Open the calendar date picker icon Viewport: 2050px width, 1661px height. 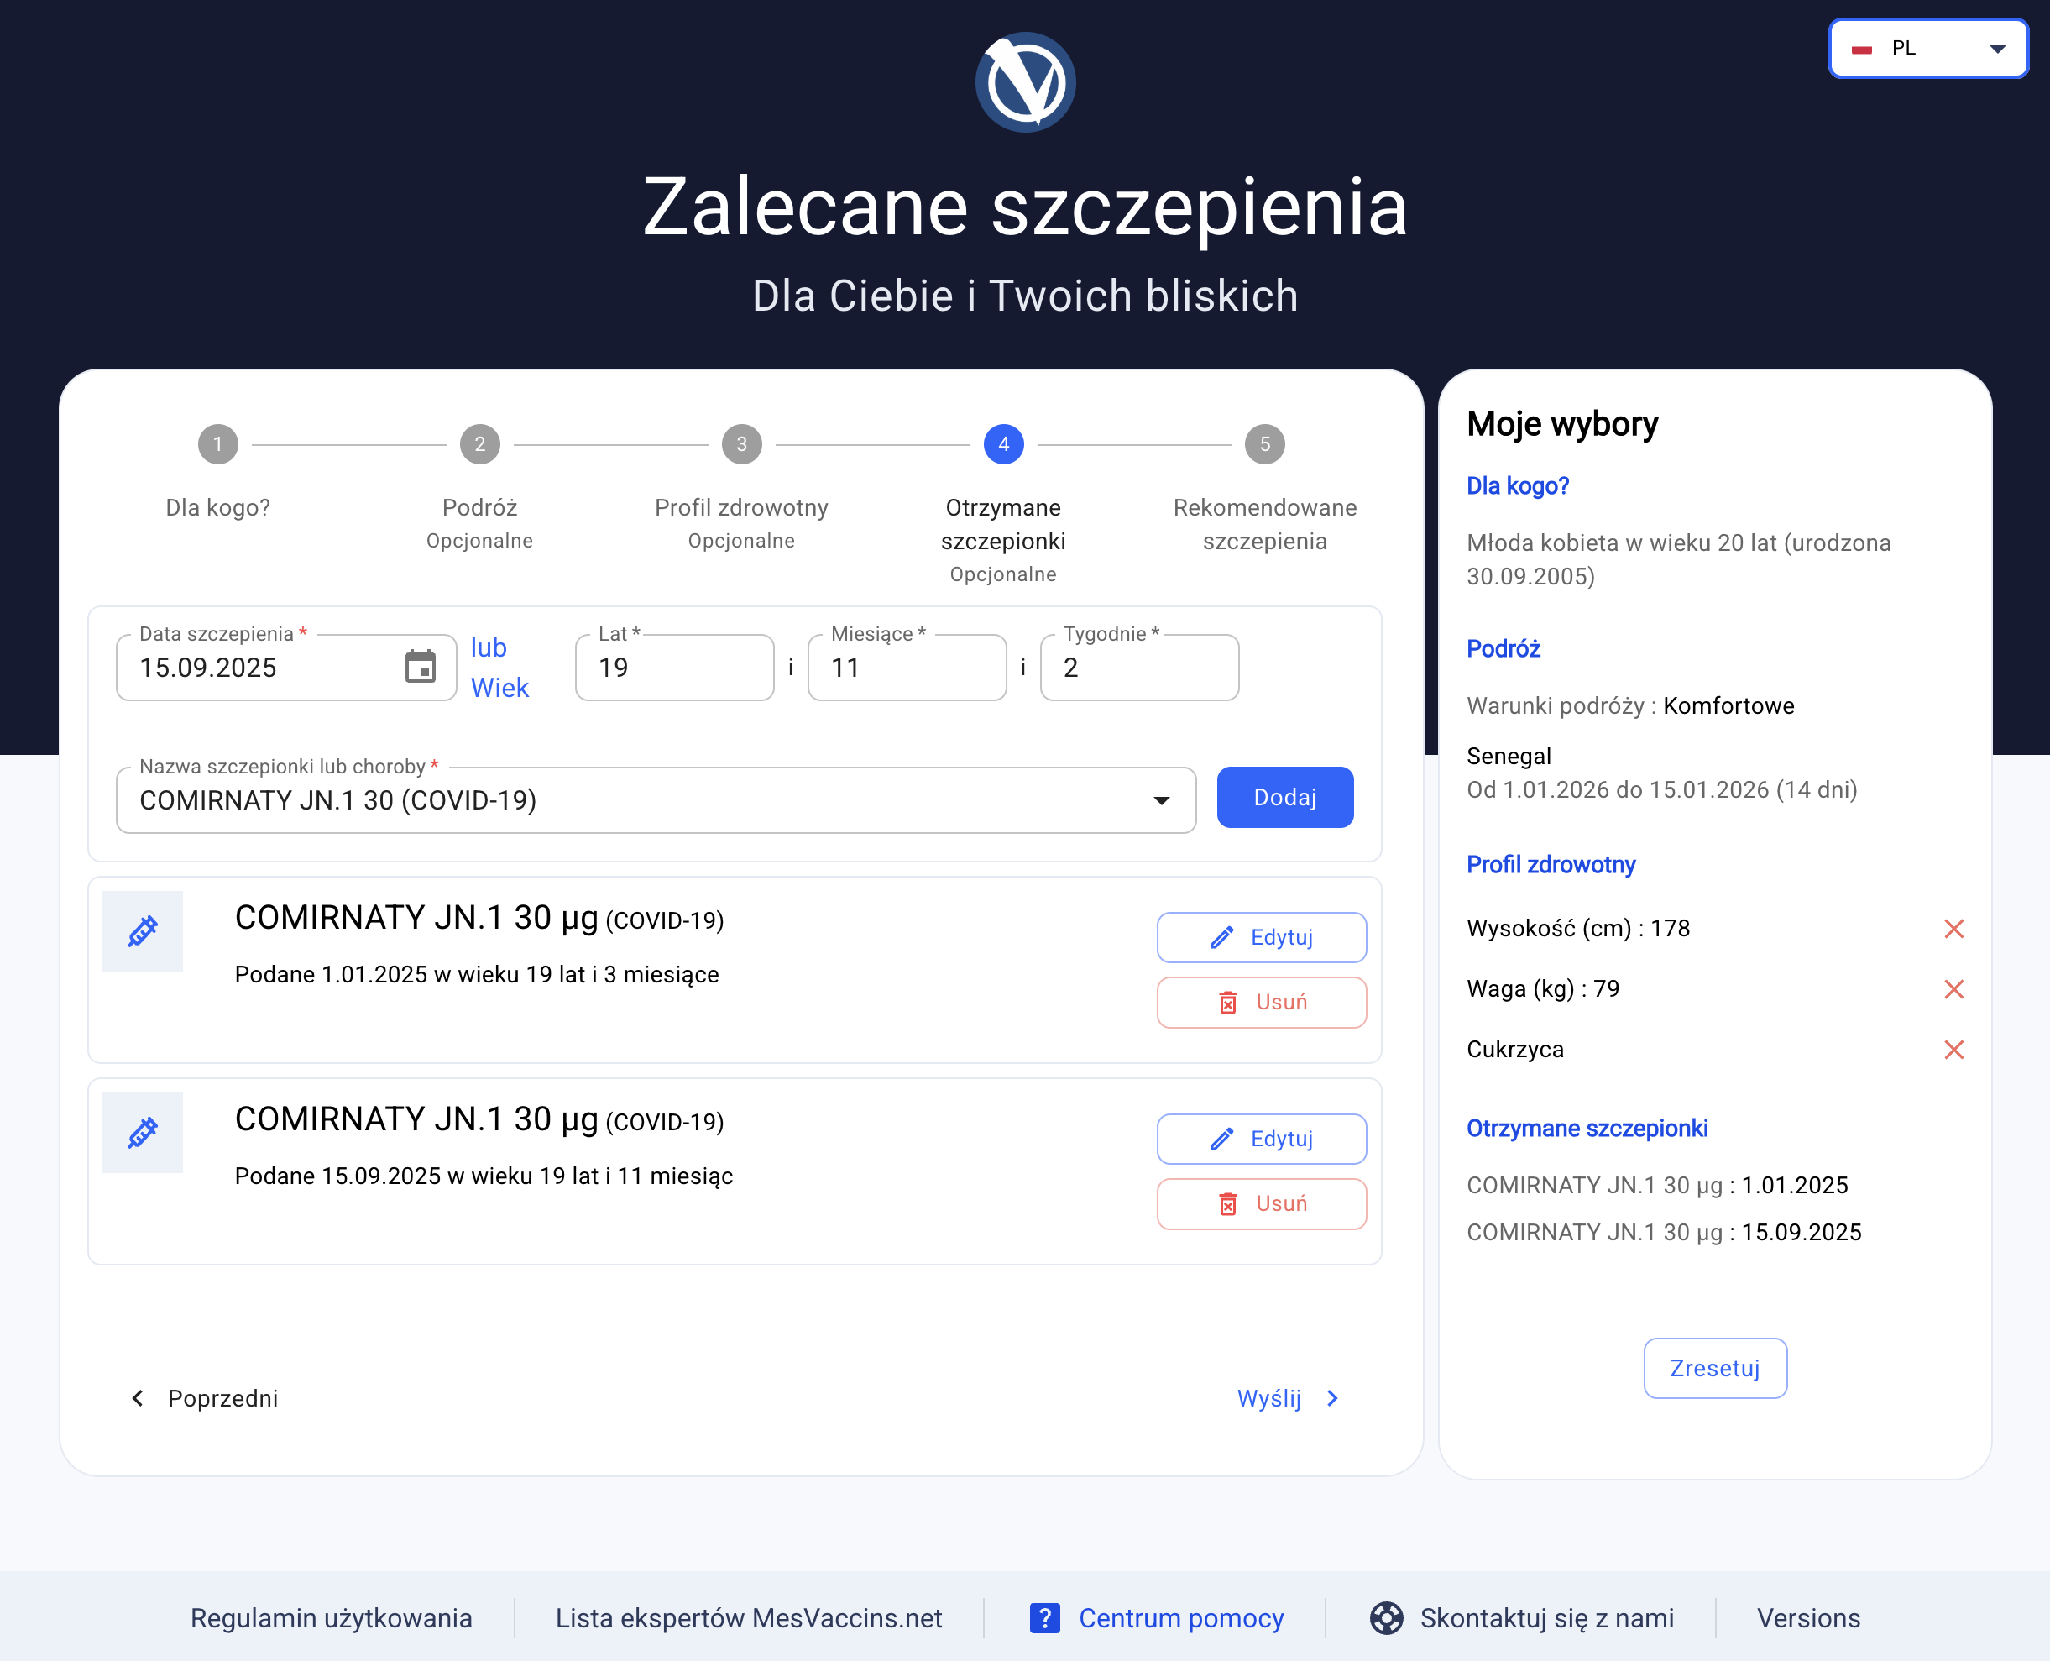(420, 667)
